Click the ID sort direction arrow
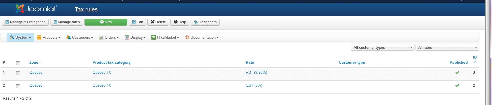 [475, 62]
